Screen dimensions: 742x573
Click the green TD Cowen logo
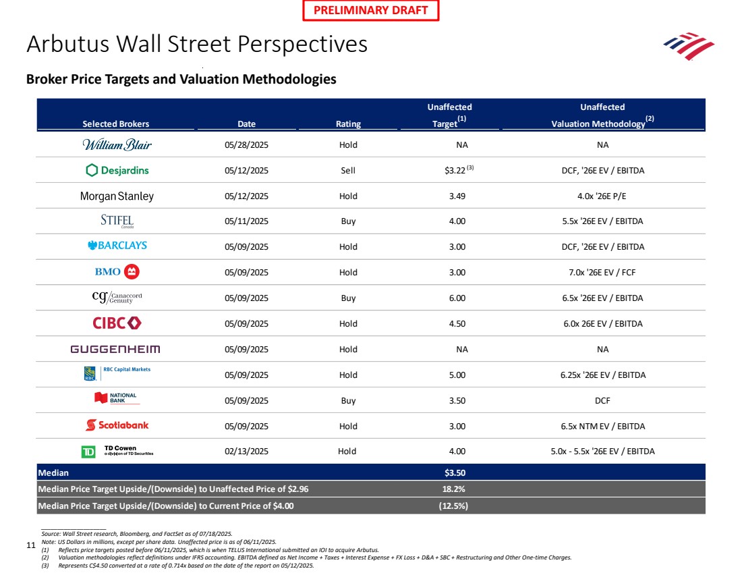pos(88,452)
